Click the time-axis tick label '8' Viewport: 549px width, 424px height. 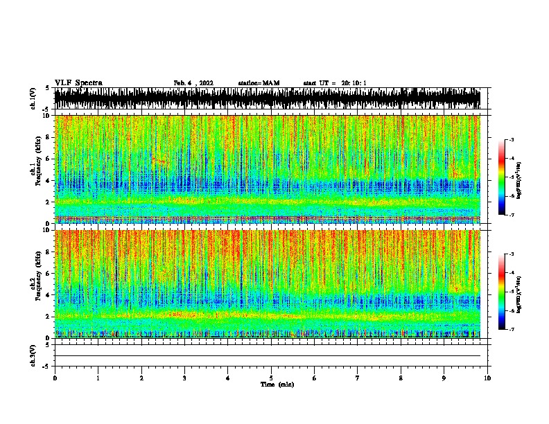[x=401, y=378]
